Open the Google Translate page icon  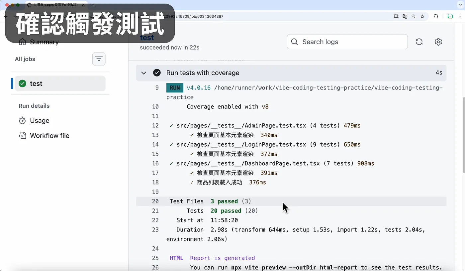[x=405, y=16]
